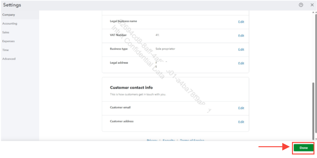Close the Settings window with X
This screenshot has height=158, width=317.
click(x=312, y=5)
